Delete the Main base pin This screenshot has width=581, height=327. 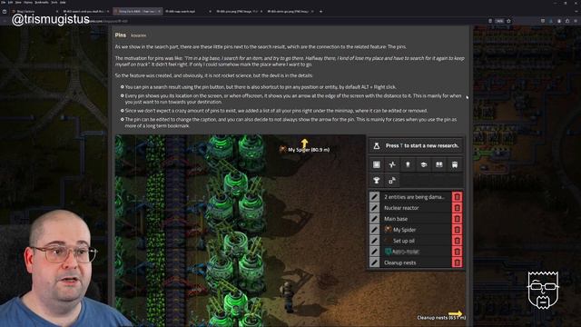click(458, 219)
